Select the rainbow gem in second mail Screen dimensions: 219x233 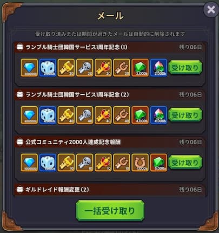[x=158, y=115]
